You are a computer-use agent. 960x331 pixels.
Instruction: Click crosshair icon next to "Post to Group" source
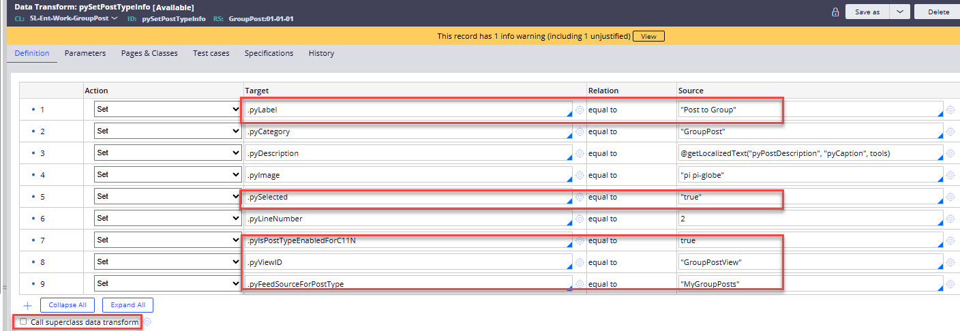(x=950, y=110)
